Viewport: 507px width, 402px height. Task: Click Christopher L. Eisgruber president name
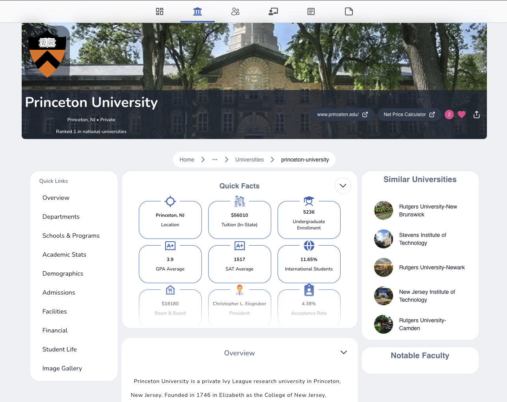(x=240, y=304)
